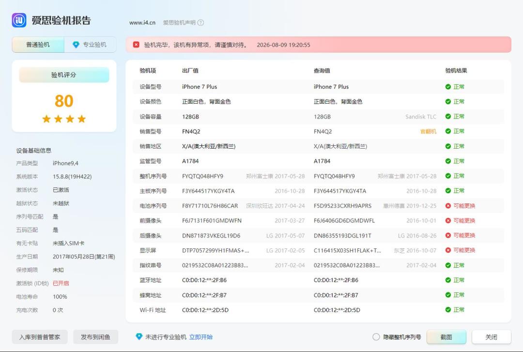Screen dimensions: 523x352
Task: Click the 发布到闲鱼 button
Action: coord(95,337)
